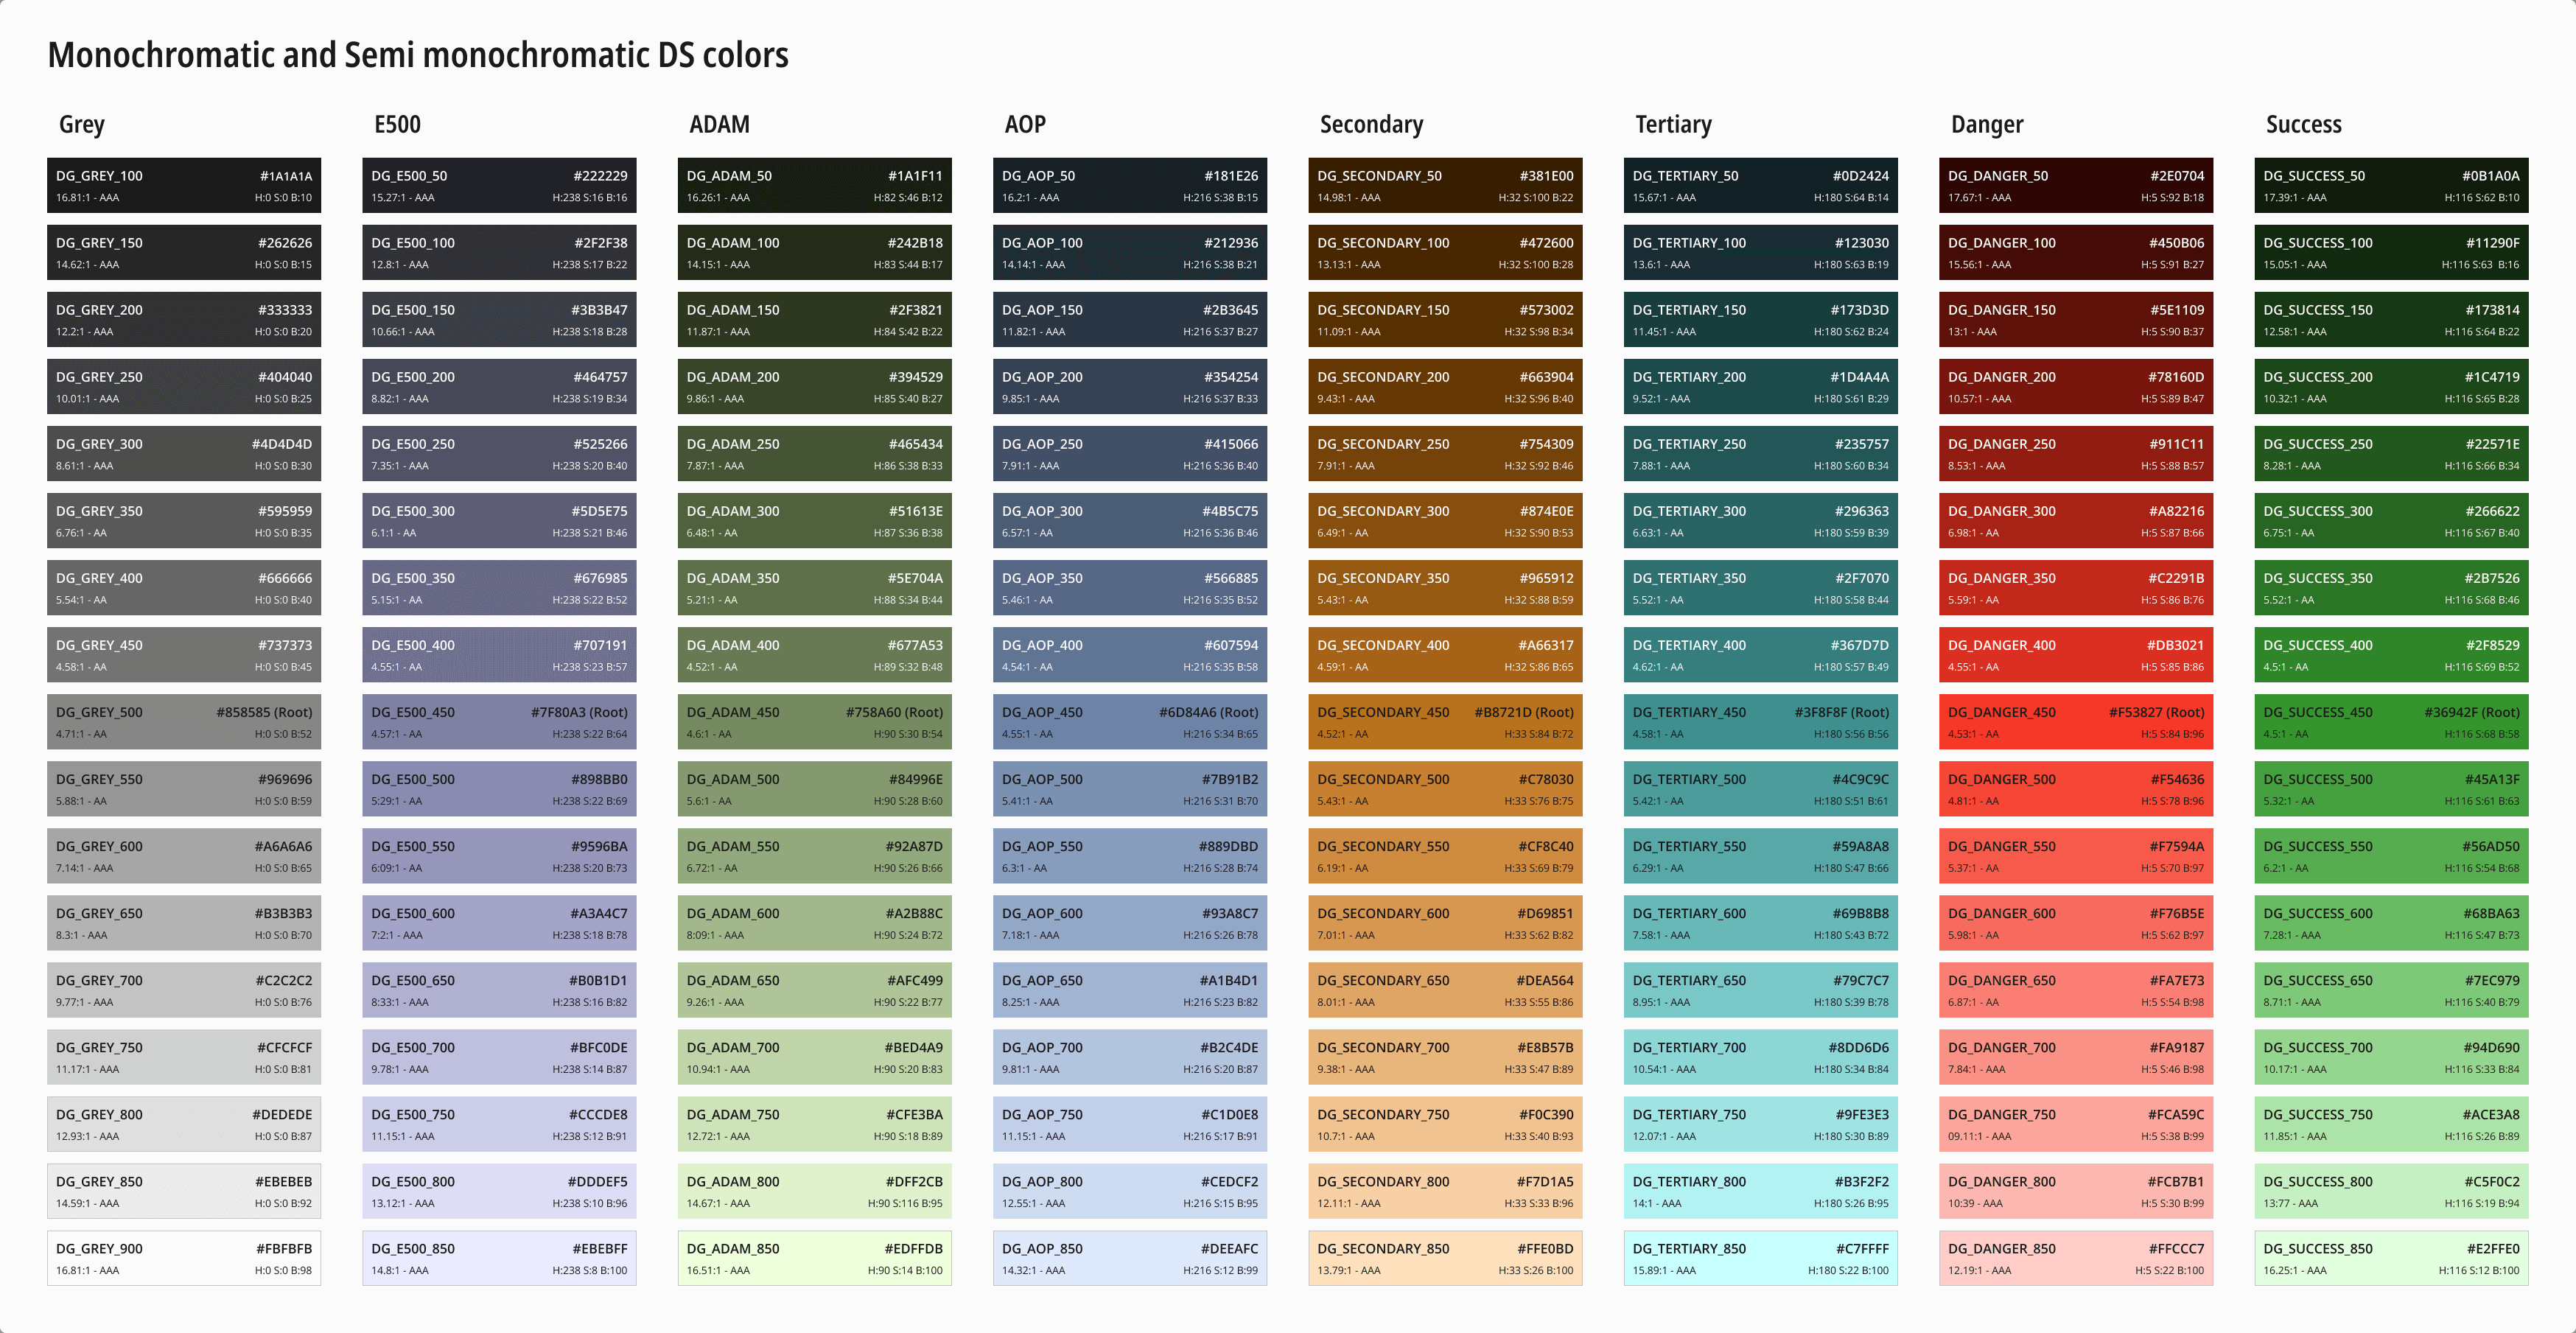Click the Grey column heading
This screenshot has height=1333, width=2576.
click(82, 125)
